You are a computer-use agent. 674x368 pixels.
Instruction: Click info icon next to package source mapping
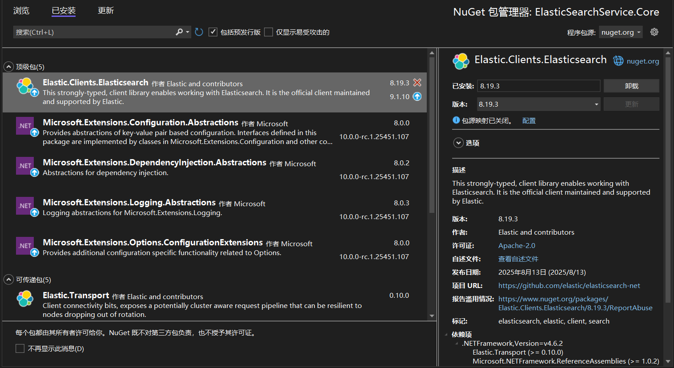pos(456,120)
